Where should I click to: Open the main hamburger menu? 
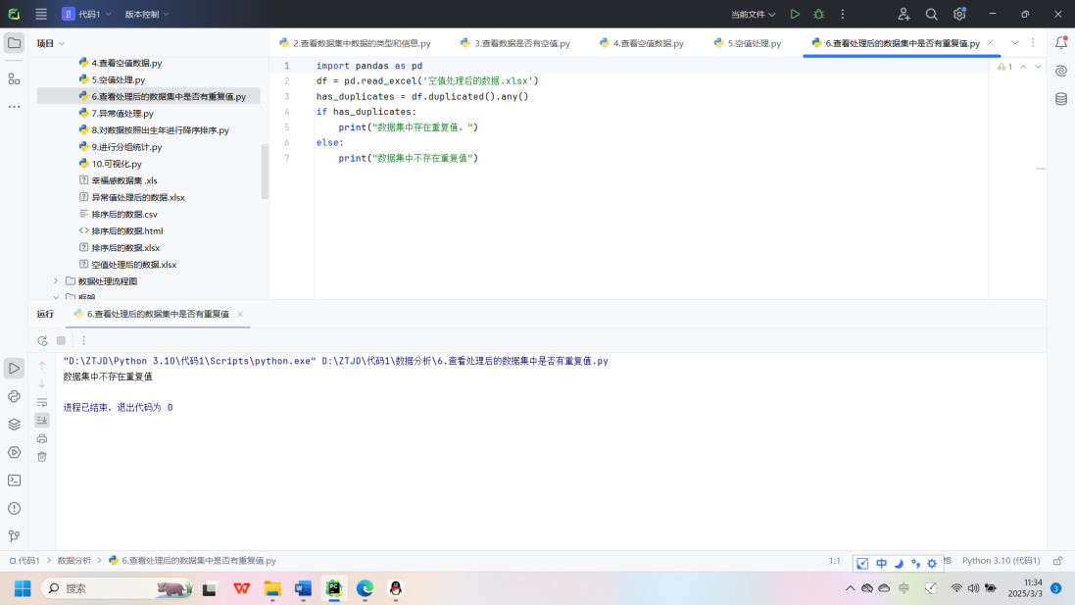click(41, 14)
